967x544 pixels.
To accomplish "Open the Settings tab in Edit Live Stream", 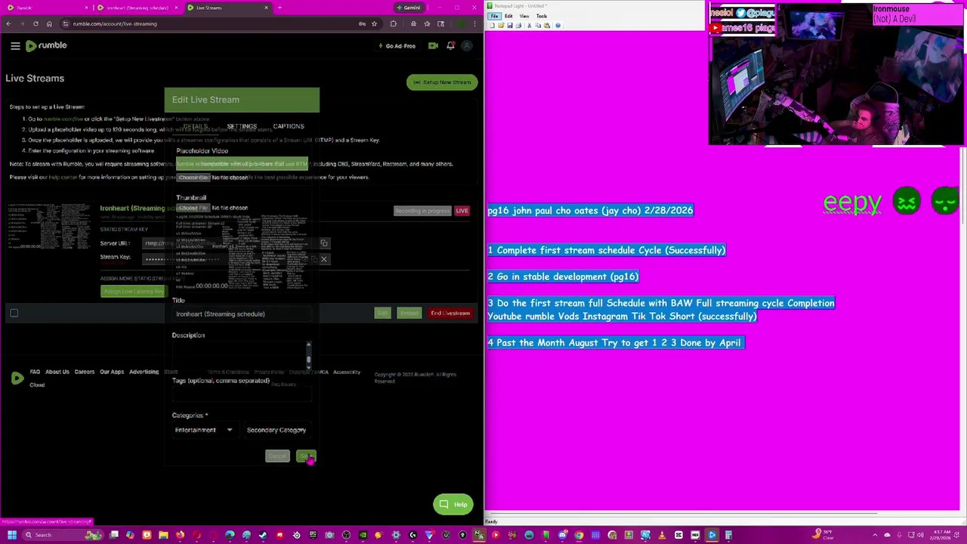I will coord(242,126).
